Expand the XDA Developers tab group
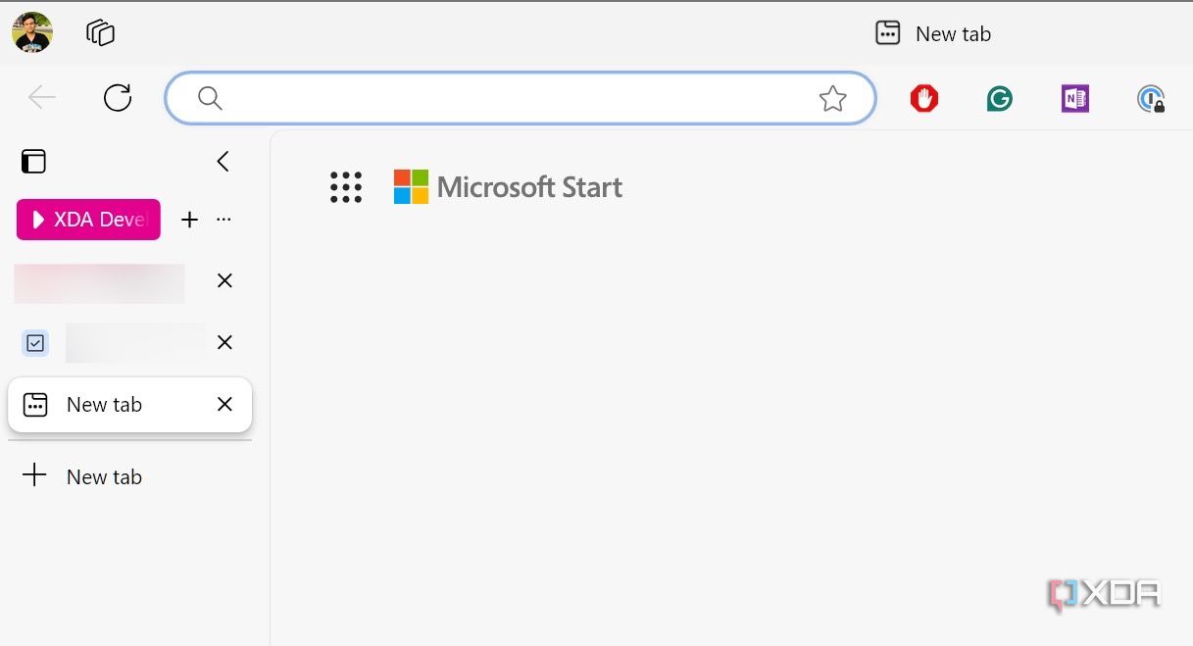Screen dimensions: 1193x646 88,220
